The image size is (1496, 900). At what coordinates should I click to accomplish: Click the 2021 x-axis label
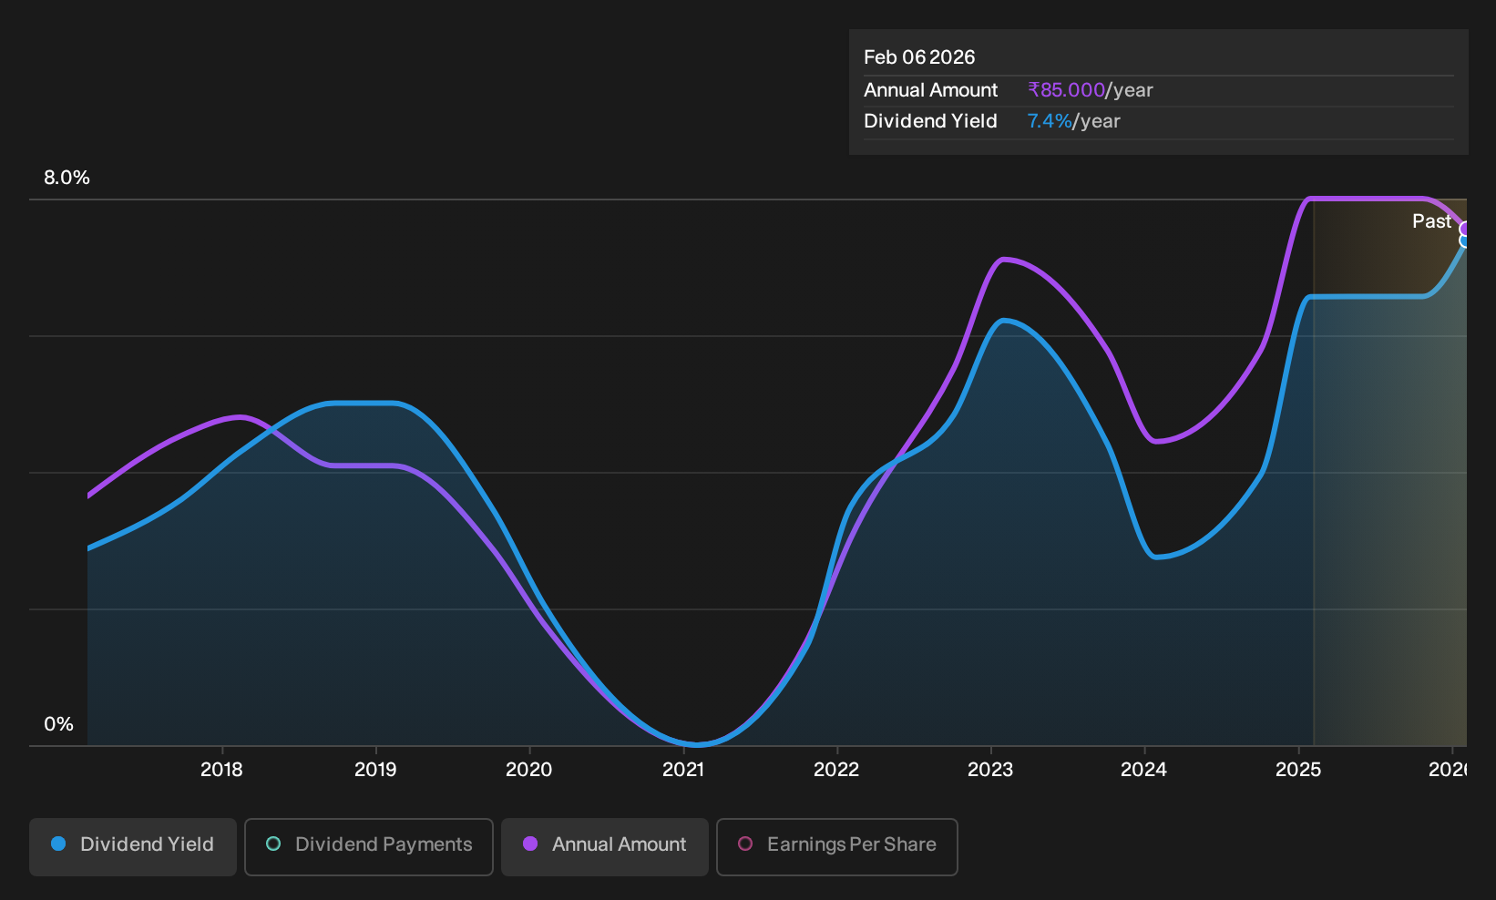click(x=683, y=770)
